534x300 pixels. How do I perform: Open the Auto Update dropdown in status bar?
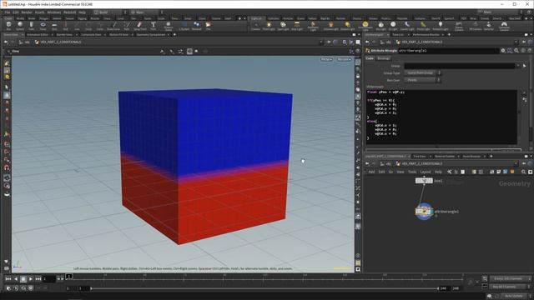click(x=515, y=297)
